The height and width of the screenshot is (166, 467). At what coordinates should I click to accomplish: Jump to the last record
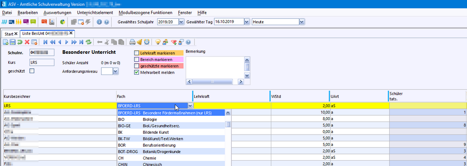coord(81,42)
